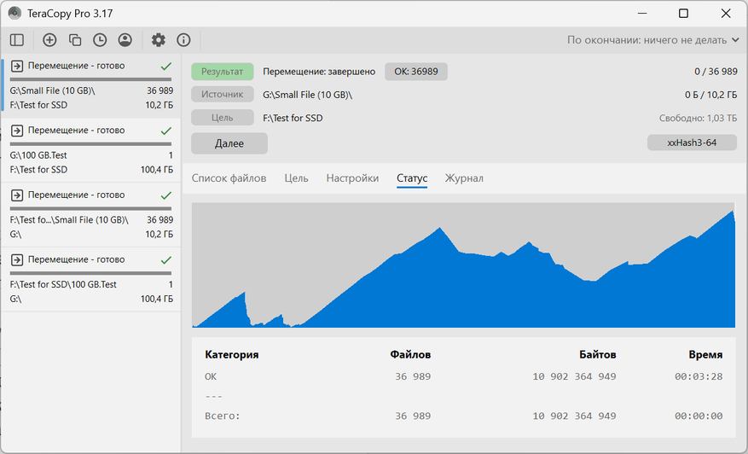Click the Всего: row label
Viewport: 748px width, 454px height.
click(x=223, y=416)
